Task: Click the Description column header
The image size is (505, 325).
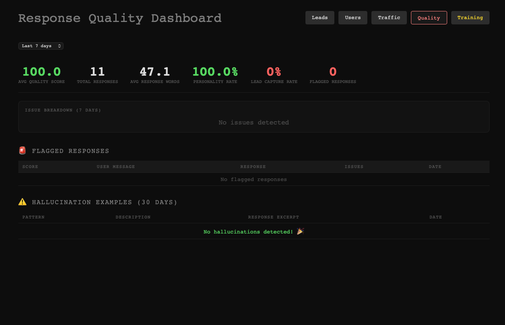Action: [133, 217]
